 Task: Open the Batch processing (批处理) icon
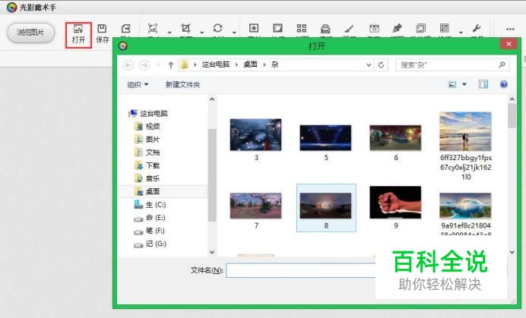(x=420, y=29)
